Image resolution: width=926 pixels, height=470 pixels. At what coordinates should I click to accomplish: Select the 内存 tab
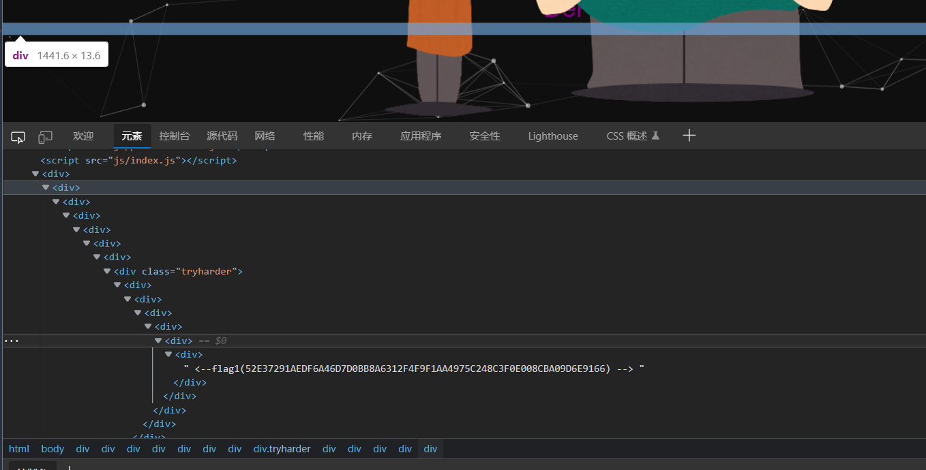pos(362,136)
